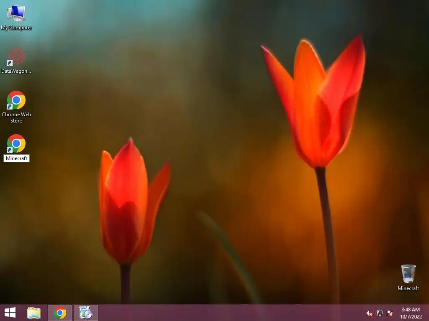429x321 pixels.
Task: Open the network status tray icon
Action: click(380, 313)
